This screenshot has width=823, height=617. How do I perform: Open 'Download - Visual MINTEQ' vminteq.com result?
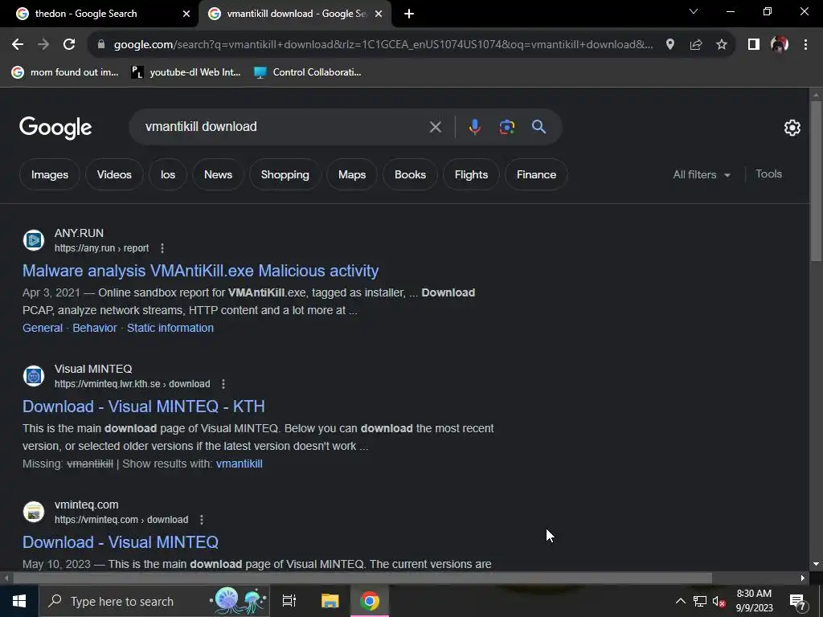tap(121, 542)
